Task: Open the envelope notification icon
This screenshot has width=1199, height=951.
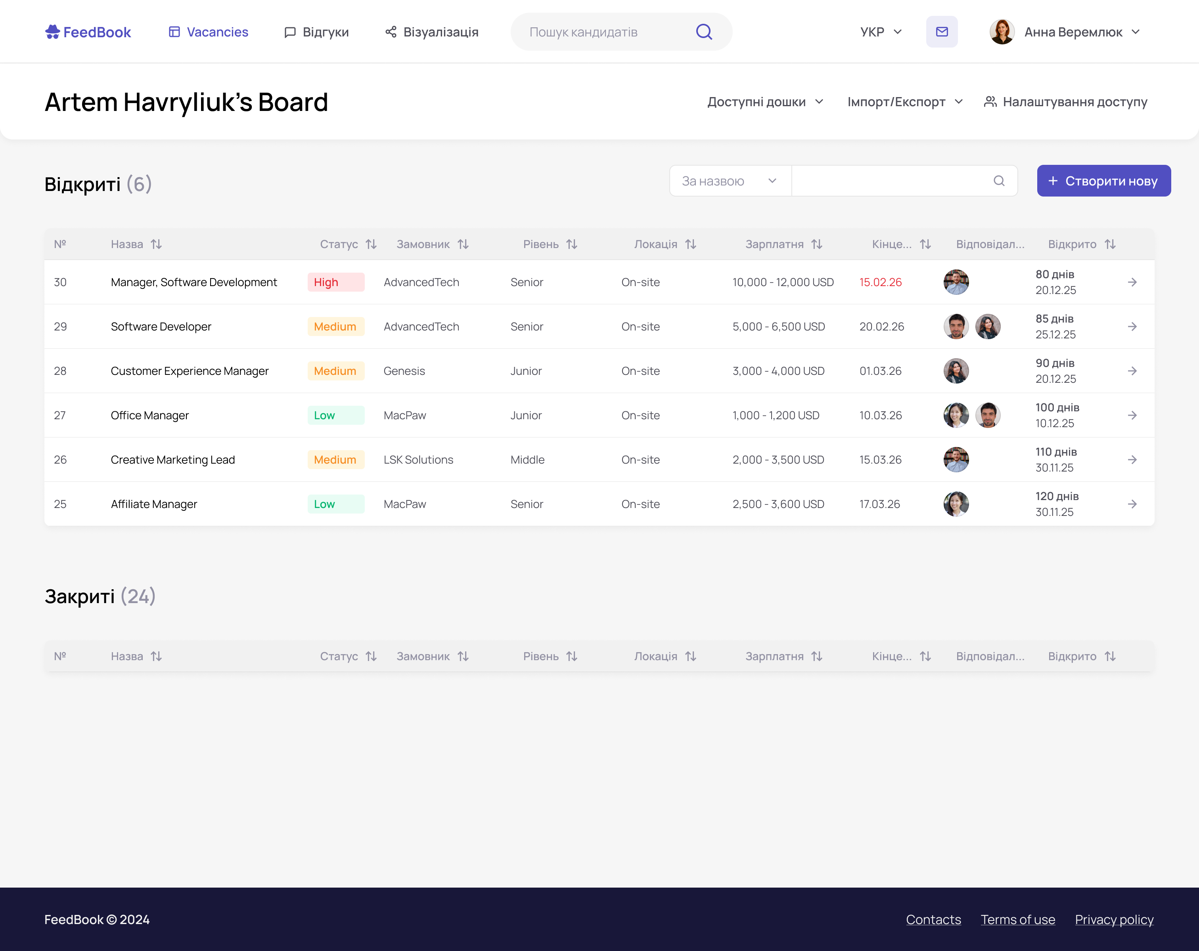Action: click(x=942, y=32)
